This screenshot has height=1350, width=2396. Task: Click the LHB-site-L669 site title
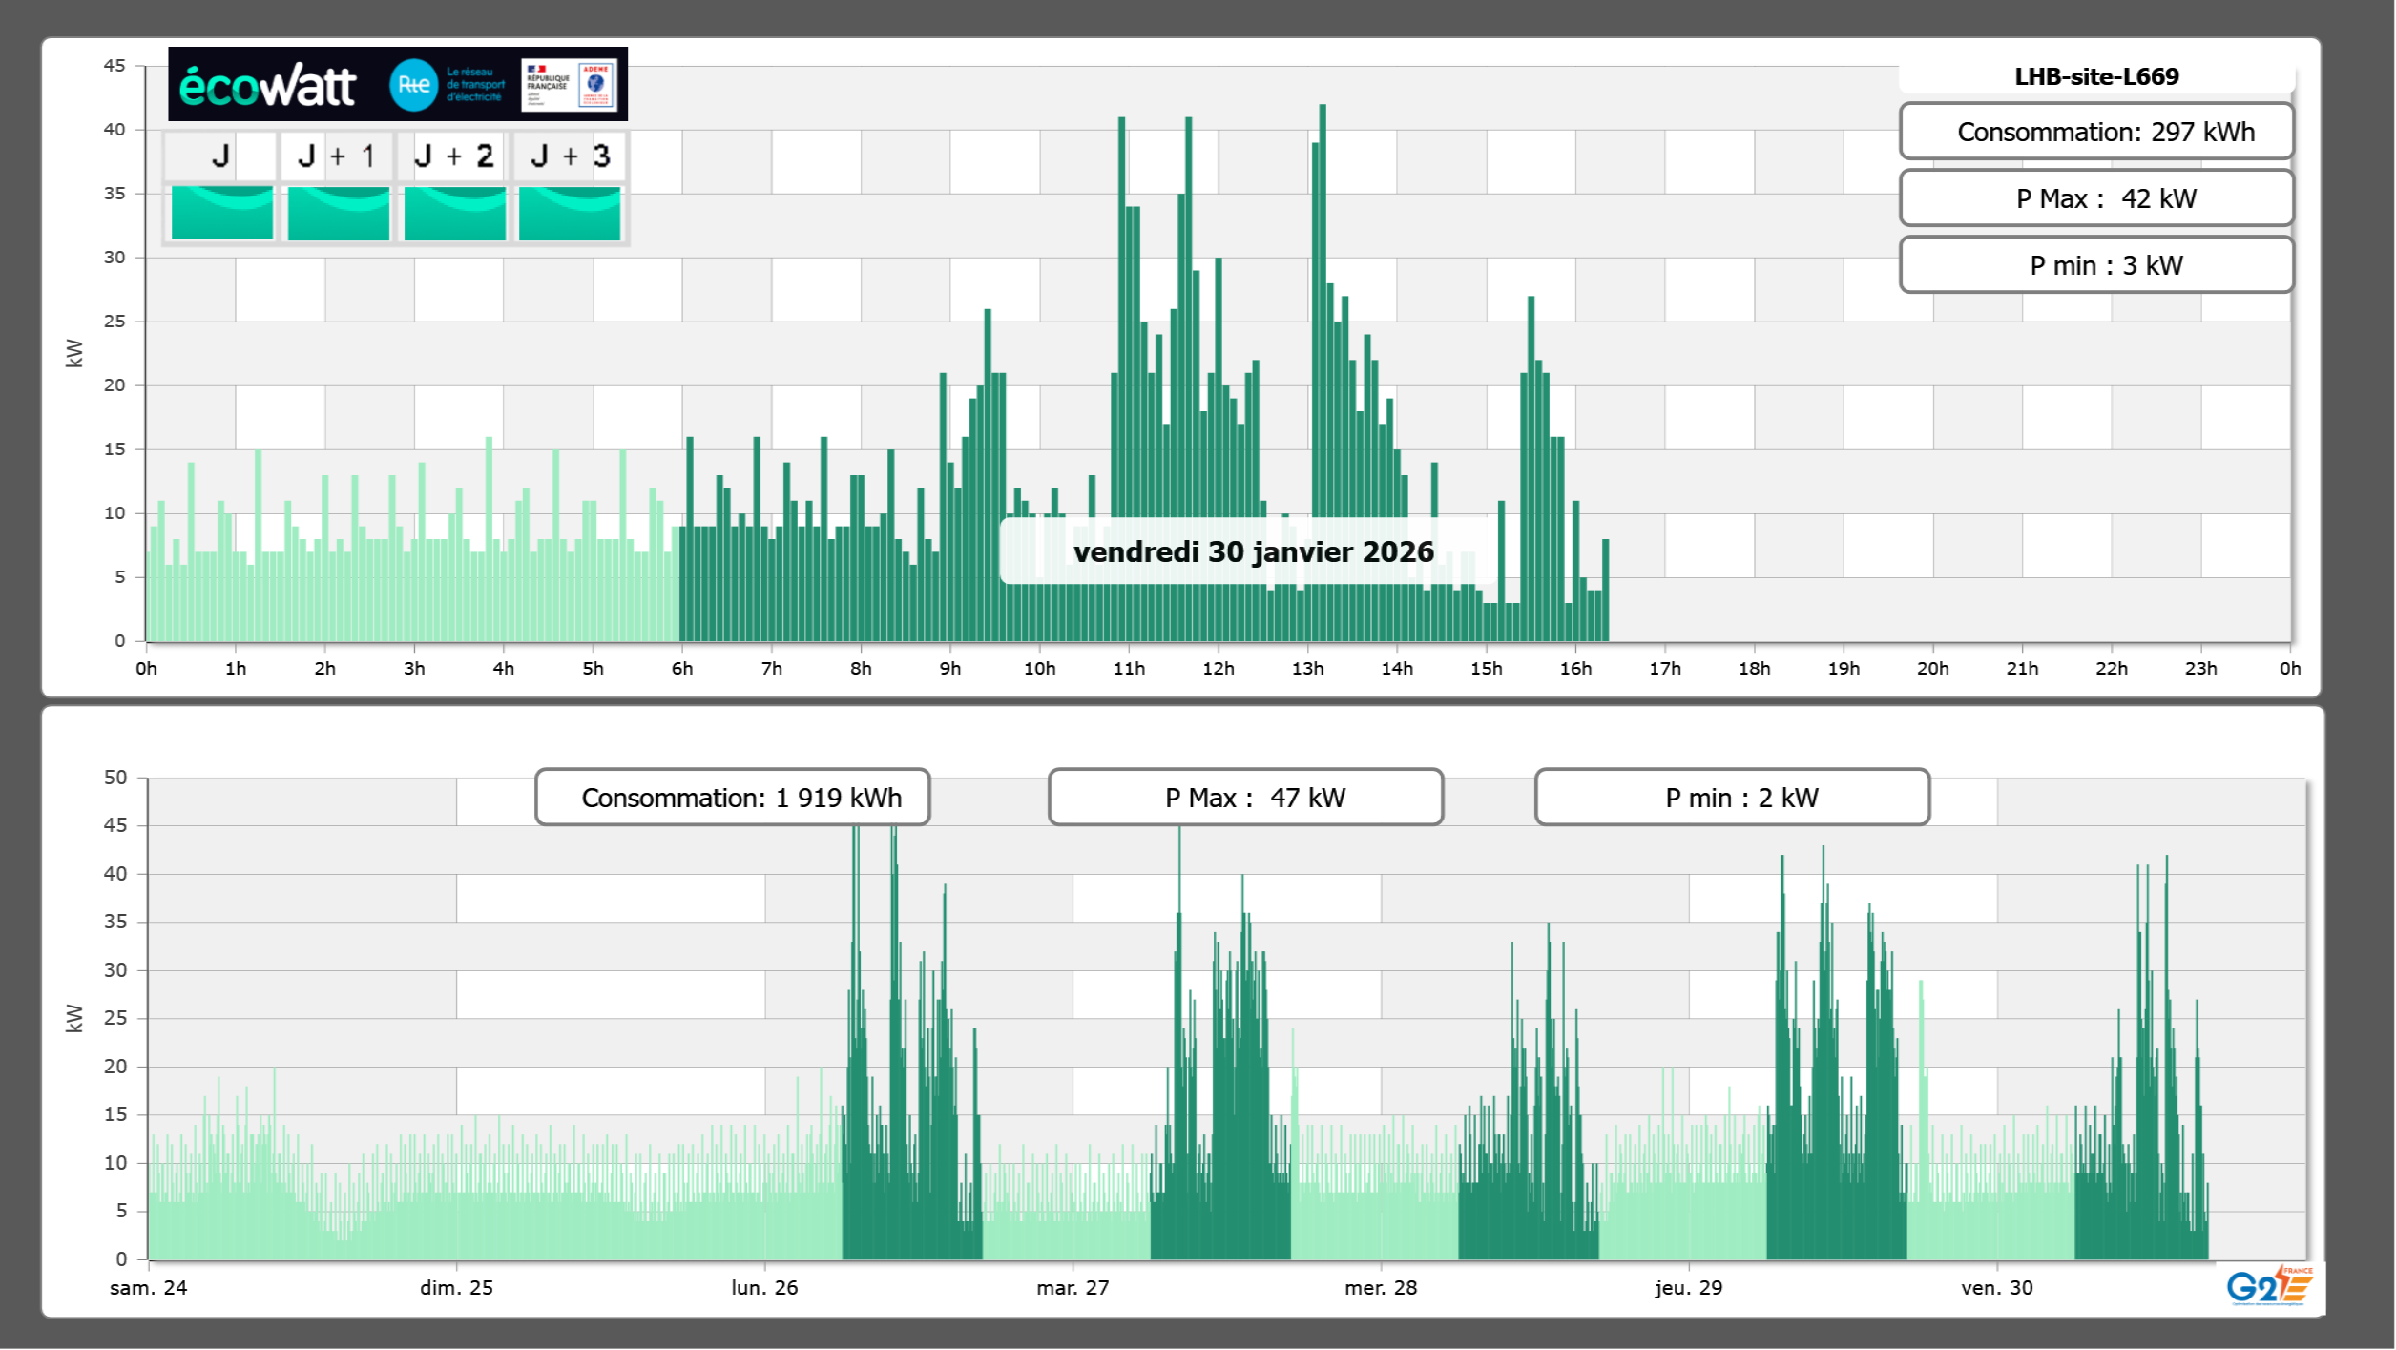[x=2095, y=76]
